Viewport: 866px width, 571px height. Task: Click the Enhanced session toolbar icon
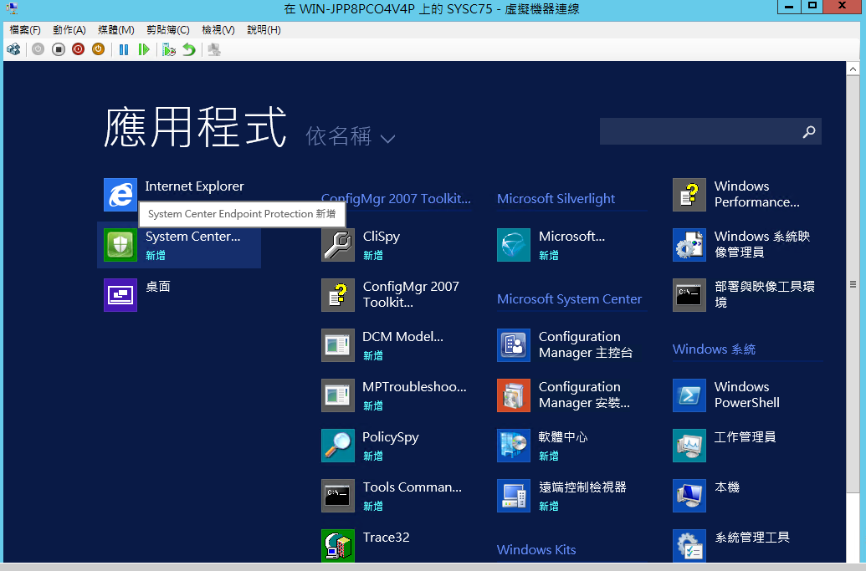pyautogui.click(x=214, y=49)
